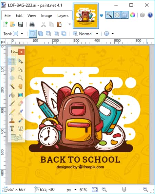Image resolution: width=155 pixels, height=194 pixels.
Task: Choose the Eraser tool
Action: tap(20, 103)
